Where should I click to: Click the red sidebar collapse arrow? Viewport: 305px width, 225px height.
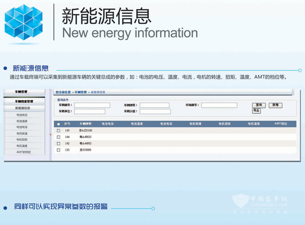(50, 134)
